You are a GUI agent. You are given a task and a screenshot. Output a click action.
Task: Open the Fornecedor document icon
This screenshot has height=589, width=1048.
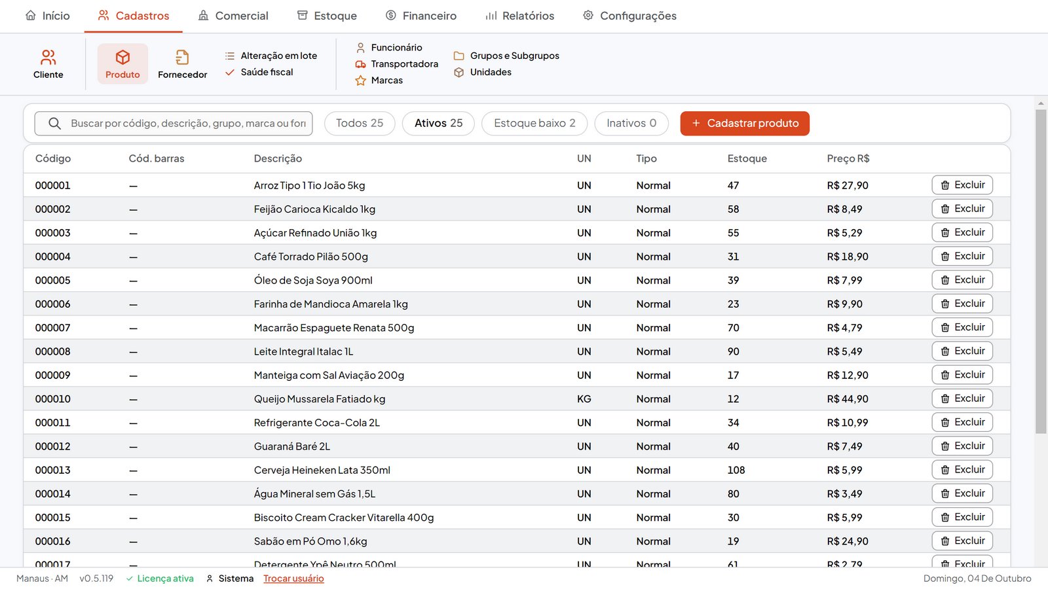182,57
